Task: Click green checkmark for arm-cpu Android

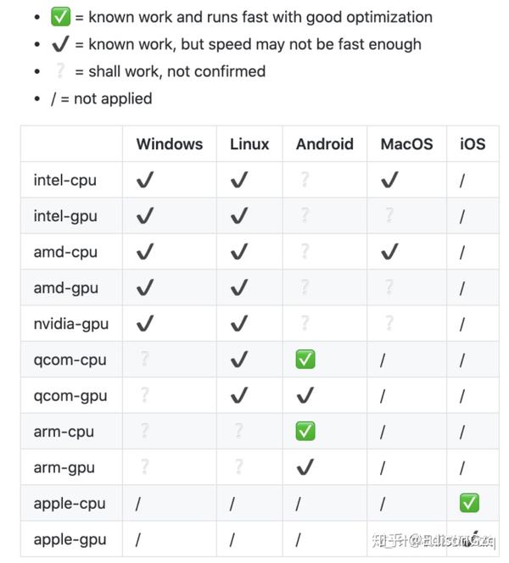Action: 305,432
